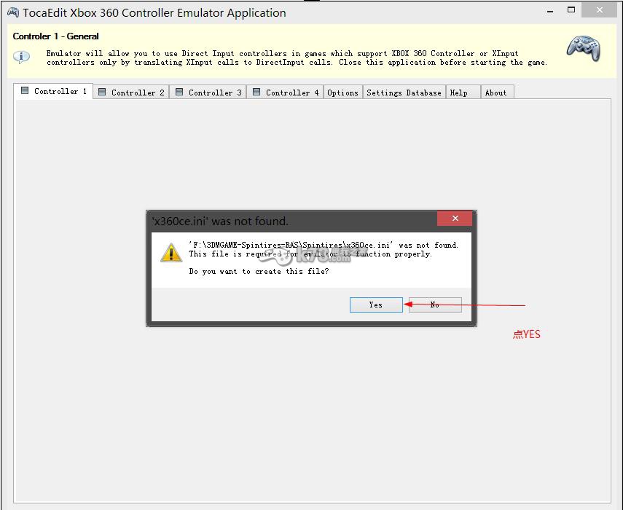Close the 'x360ce.ini was not found' dialog
The height and width of the screenshot is (510, 623).
[455, 219]
